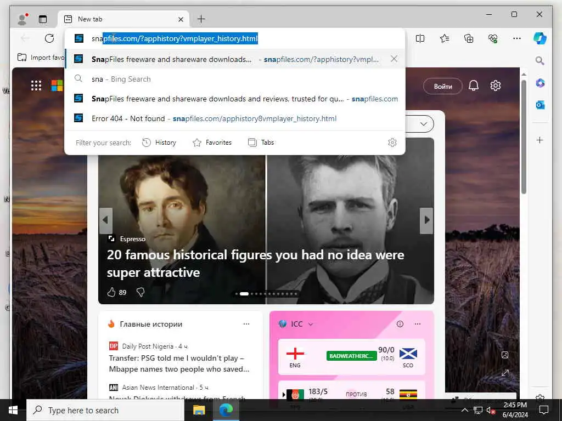The image size is (562, 421).
Task: Open the network tray icon
Action: tap(478, 410)
